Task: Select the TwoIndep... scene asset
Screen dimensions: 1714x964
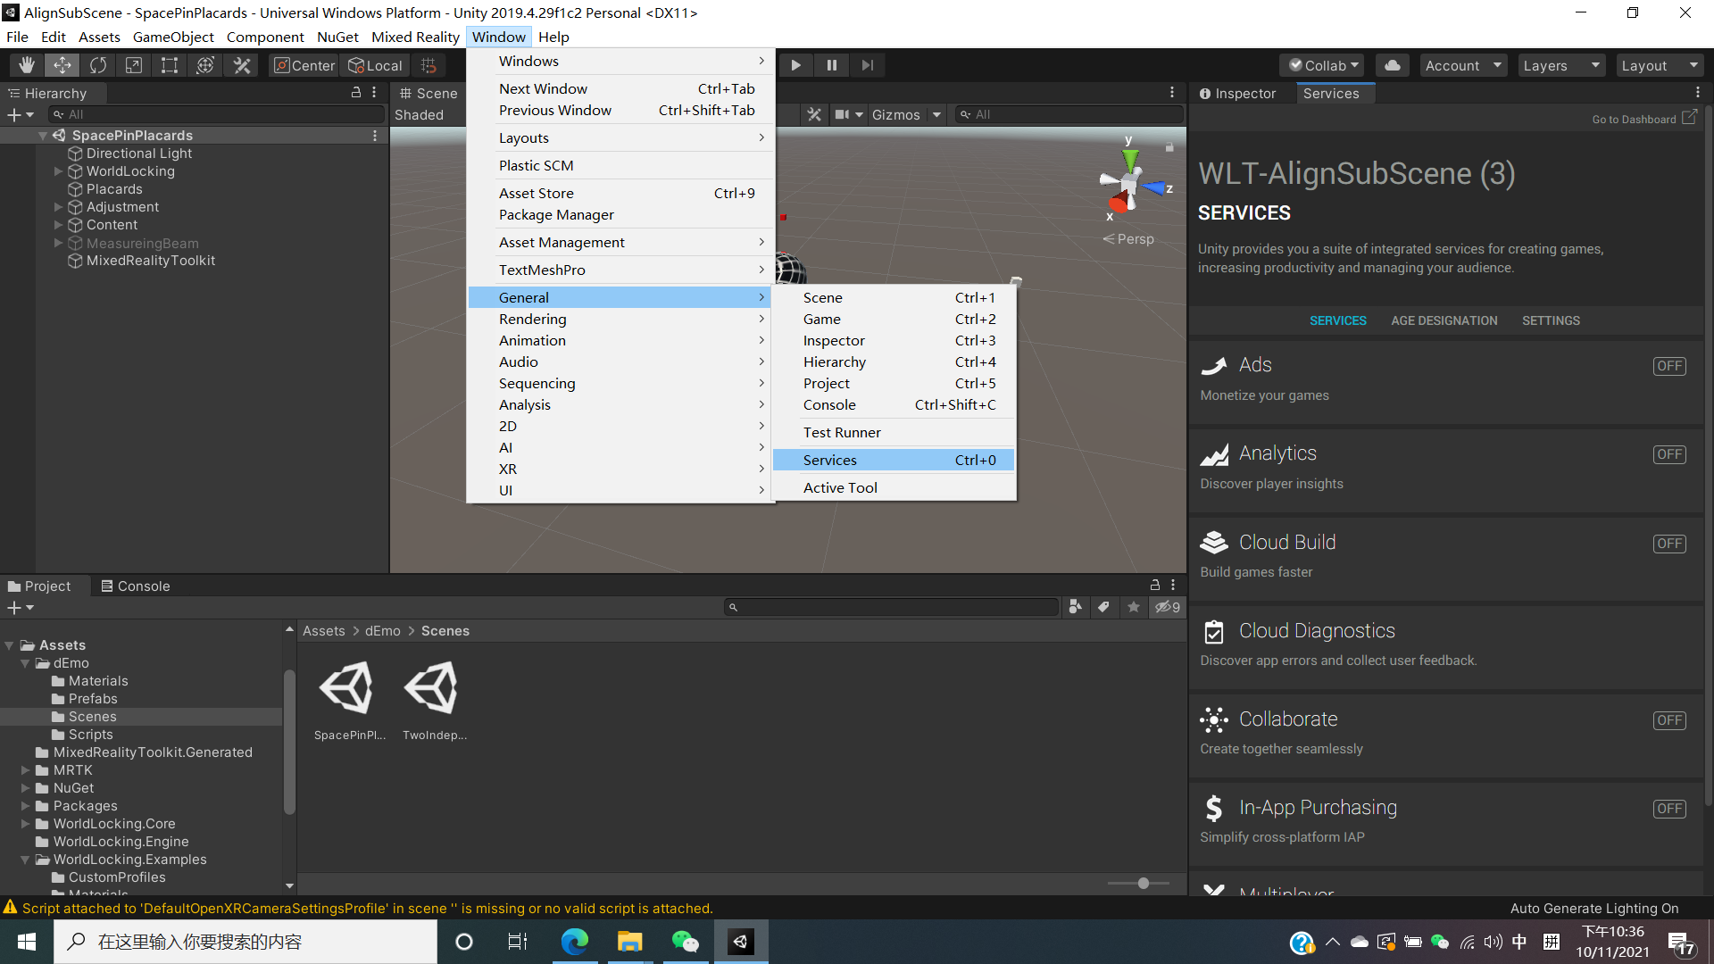Action: pos(434,700)
